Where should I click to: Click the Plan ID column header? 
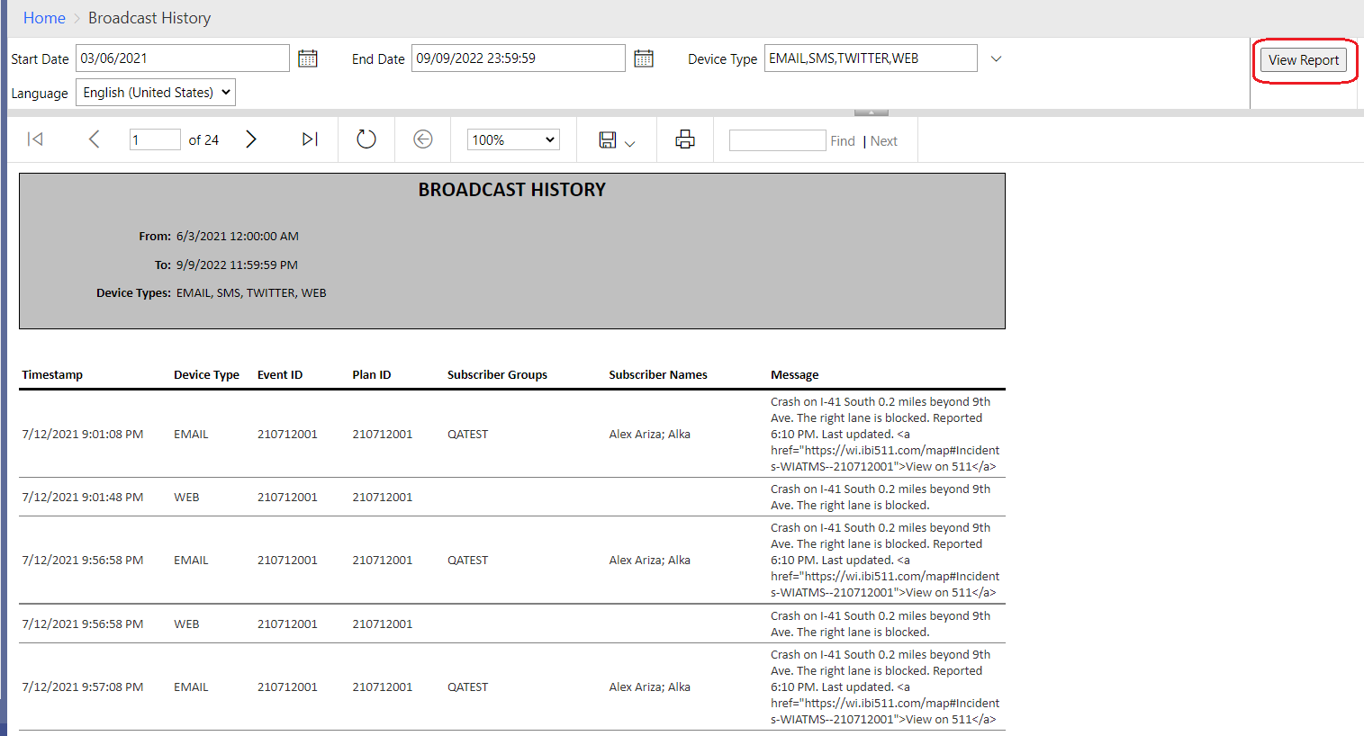pos(372,375)
